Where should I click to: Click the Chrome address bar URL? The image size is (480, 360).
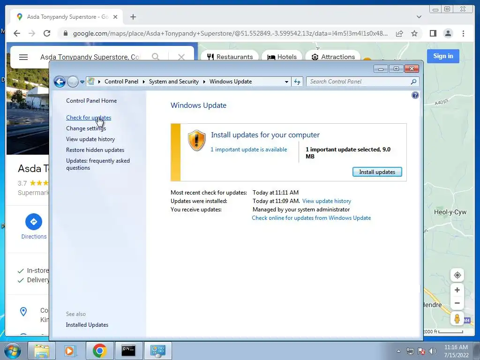click(230, 33)
